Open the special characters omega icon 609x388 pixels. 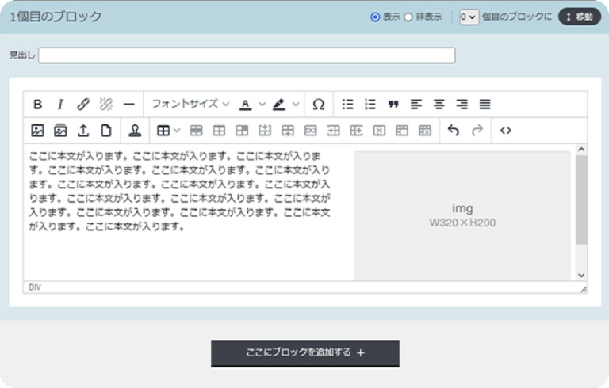pos(319,104)
